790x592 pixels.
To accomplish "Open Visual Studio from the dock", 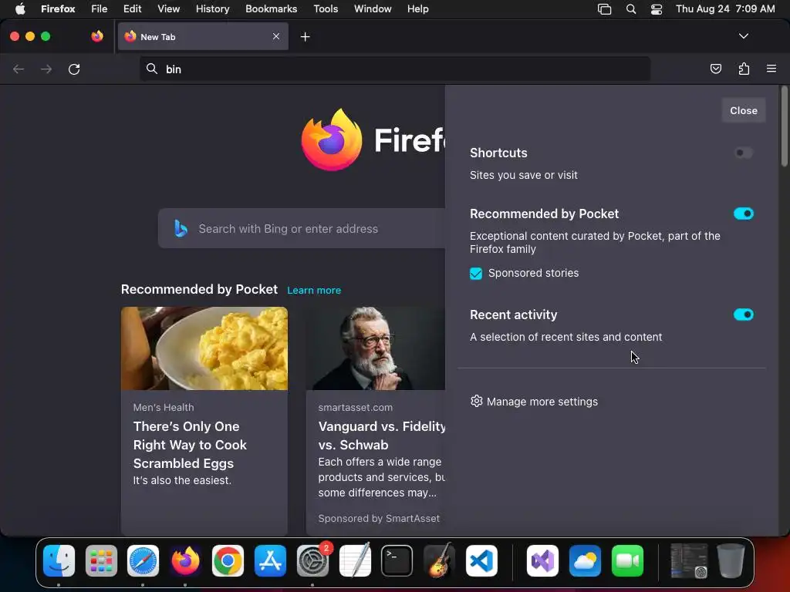I will (x=542, y=560).
